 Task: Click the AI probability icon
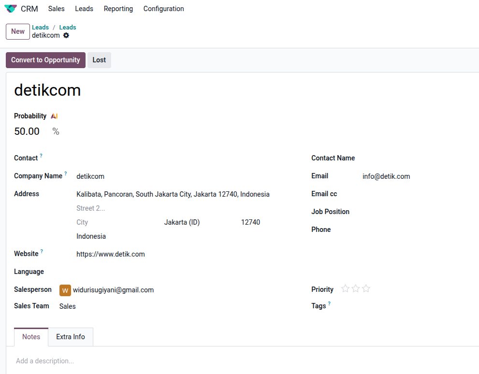(54, 116)
